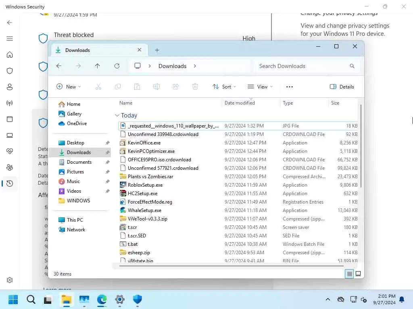Click the Cut scissors icon in Explorer toolbar
Screen dimensions: 413x309
pos(98,87)
